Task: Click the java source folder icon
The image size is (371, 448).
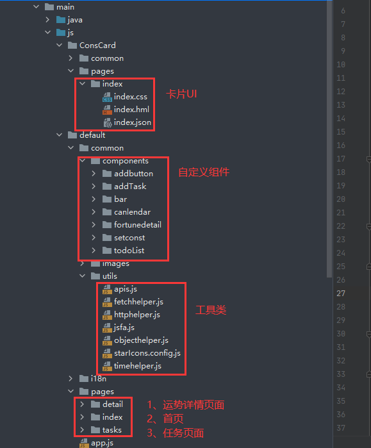Action: (61, 20)
